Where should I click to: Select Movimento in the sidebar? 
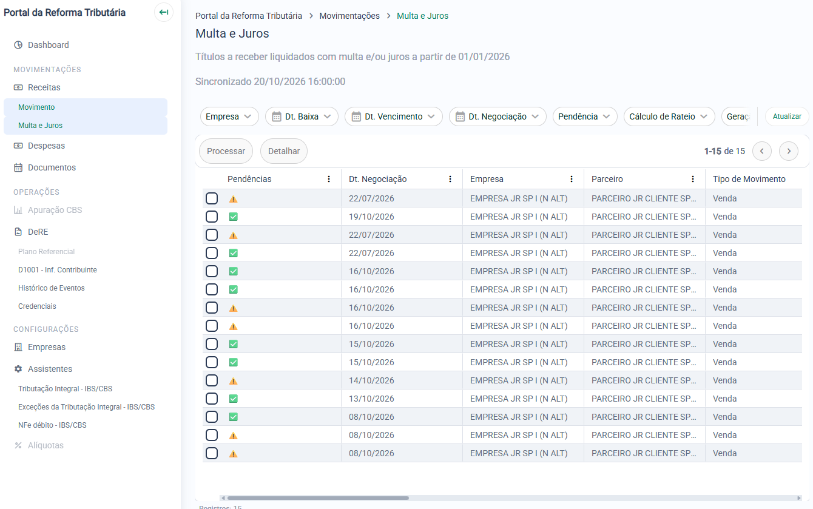85,107
